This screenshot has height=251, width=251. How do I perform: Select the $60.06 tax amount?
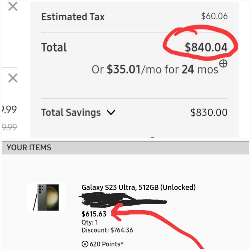214,16
